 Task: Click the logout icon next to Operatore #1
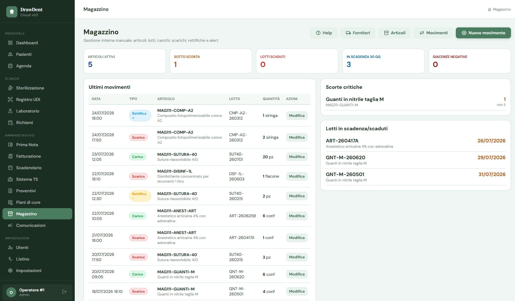point(64,292)
